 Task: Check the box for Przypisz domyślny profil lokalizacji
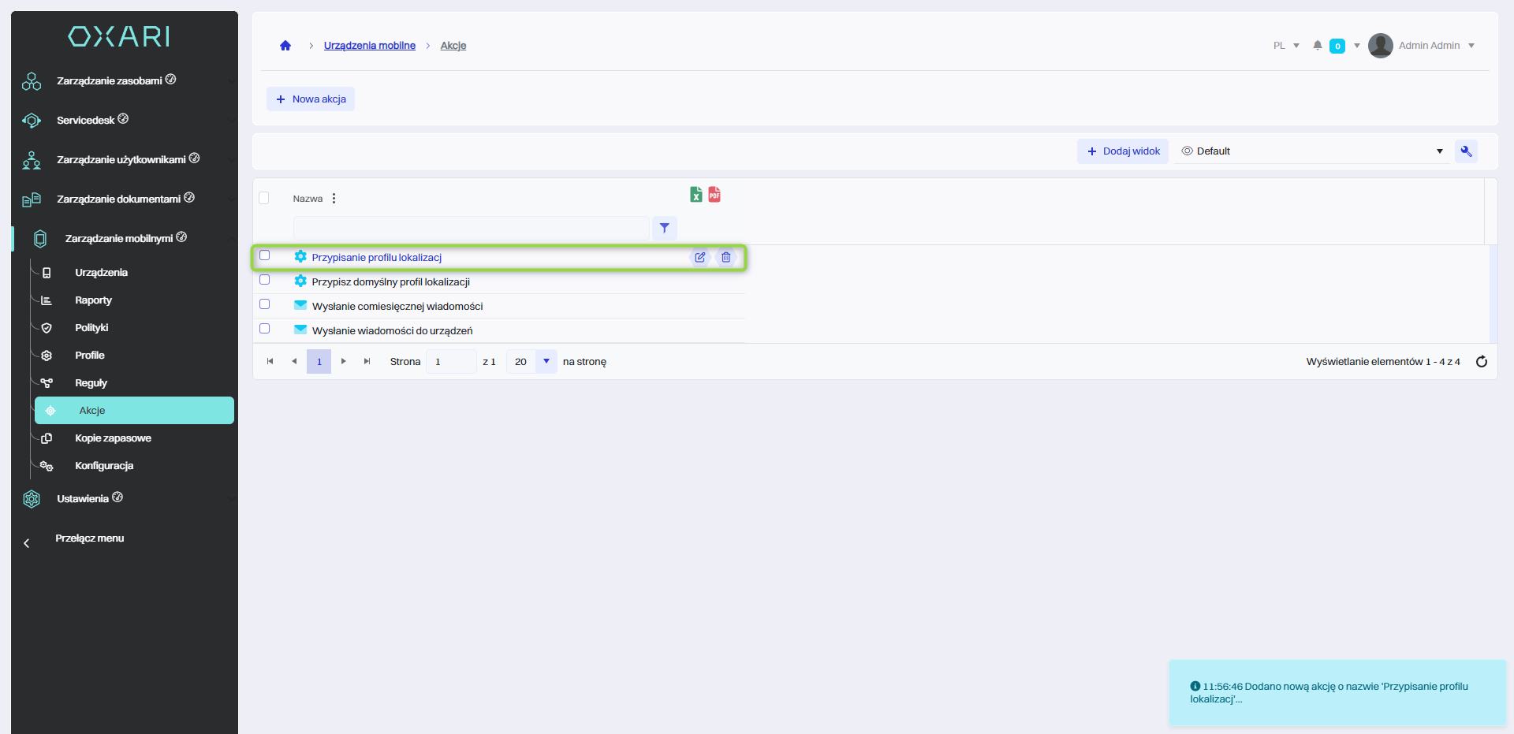(x=265, y=280)
